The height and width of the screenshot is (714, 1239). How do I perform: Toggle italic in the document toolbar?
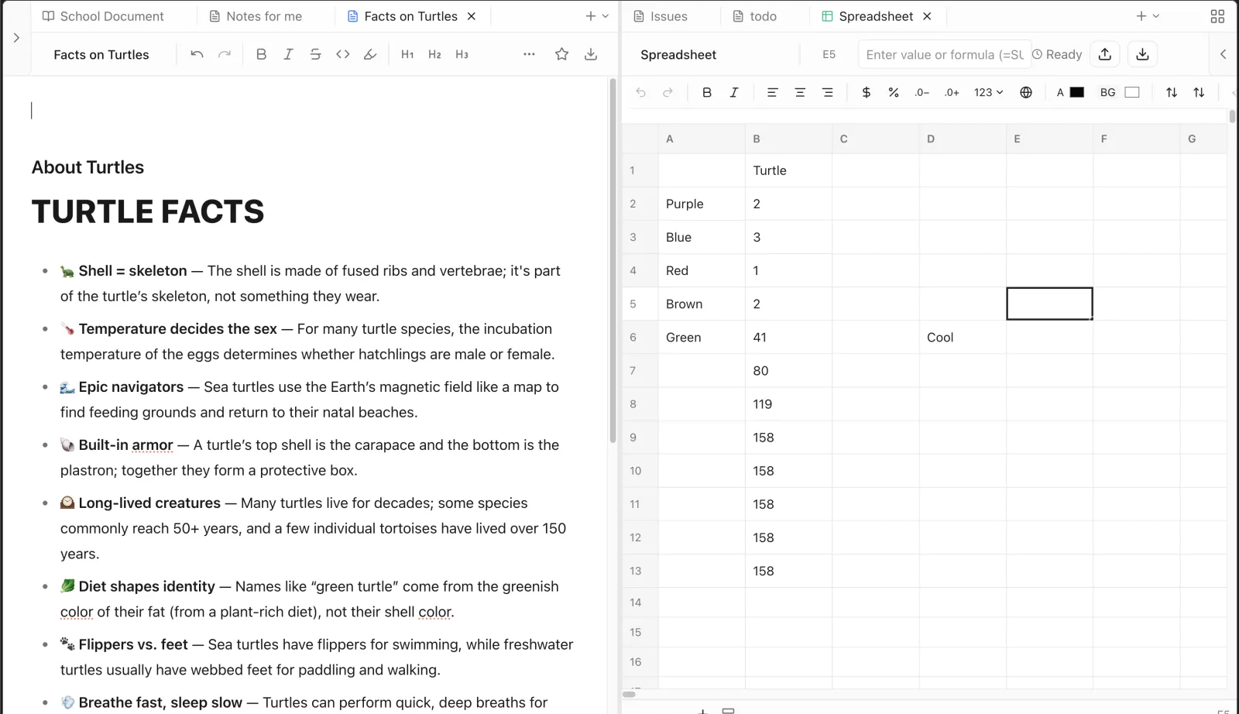(x=288, y=54)
